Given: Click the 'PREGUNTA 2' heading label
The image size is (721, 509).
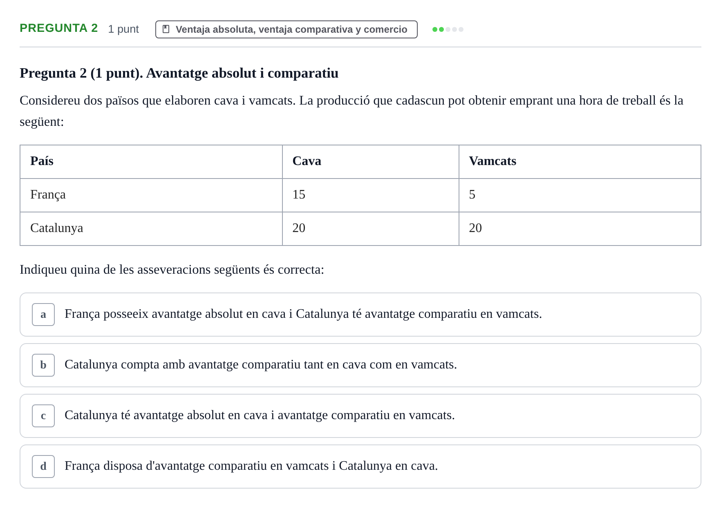Looking at the screenshot, I should [59, 28].
